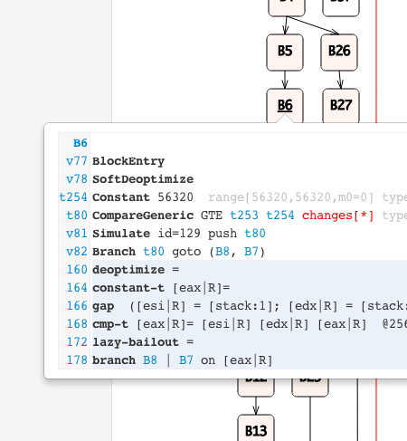
Task: Select the B27 graph node
Action: pyautogui.click(x=341, y=105)
